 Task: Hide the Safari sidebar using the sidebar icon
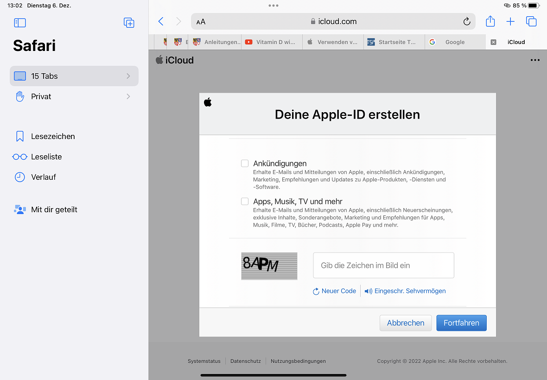coord(20,23)
